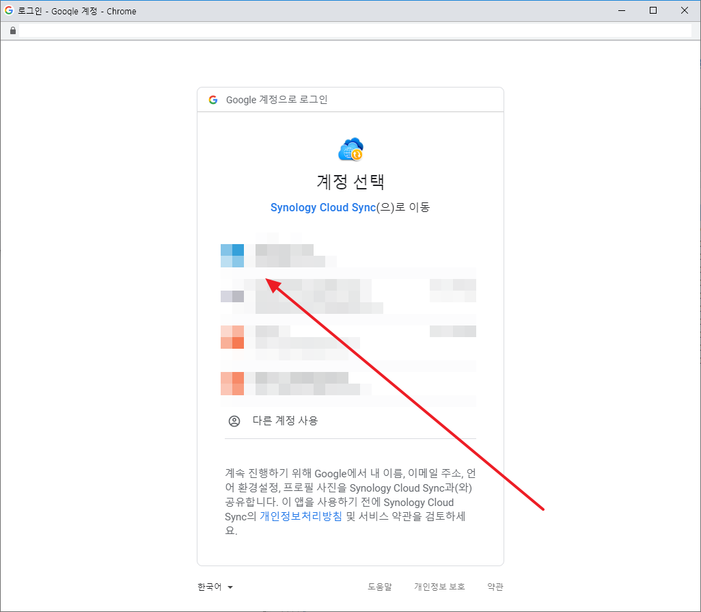Maximize the Chrome login window
Screen dimensions: 701x612
653,10
